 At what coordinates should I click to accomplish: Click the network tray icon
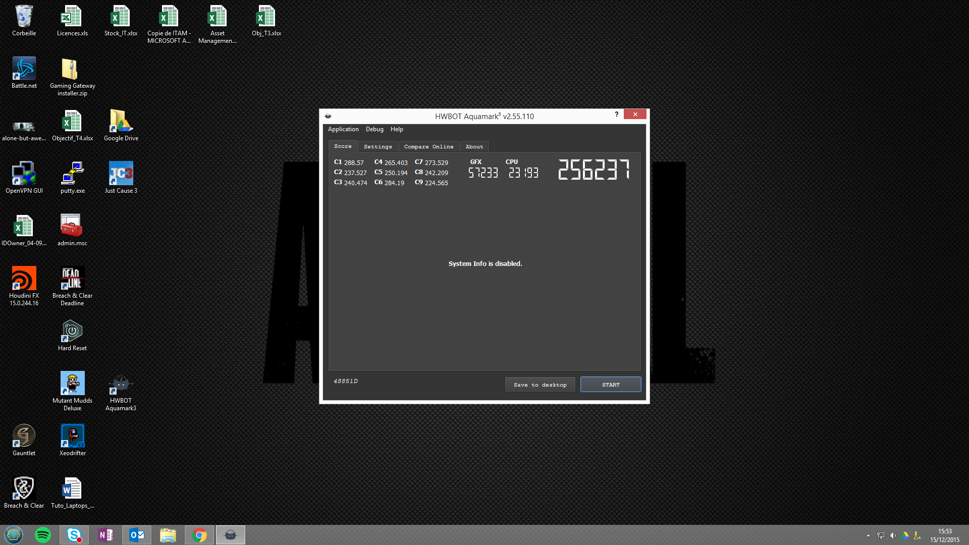point(881,535)
